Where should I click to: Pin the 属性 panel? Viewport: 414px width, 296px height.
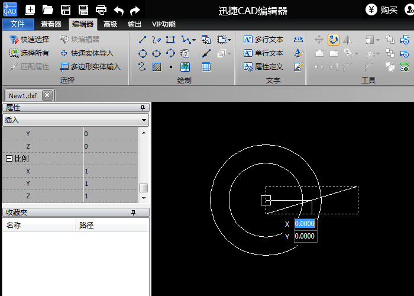point(142,108)
